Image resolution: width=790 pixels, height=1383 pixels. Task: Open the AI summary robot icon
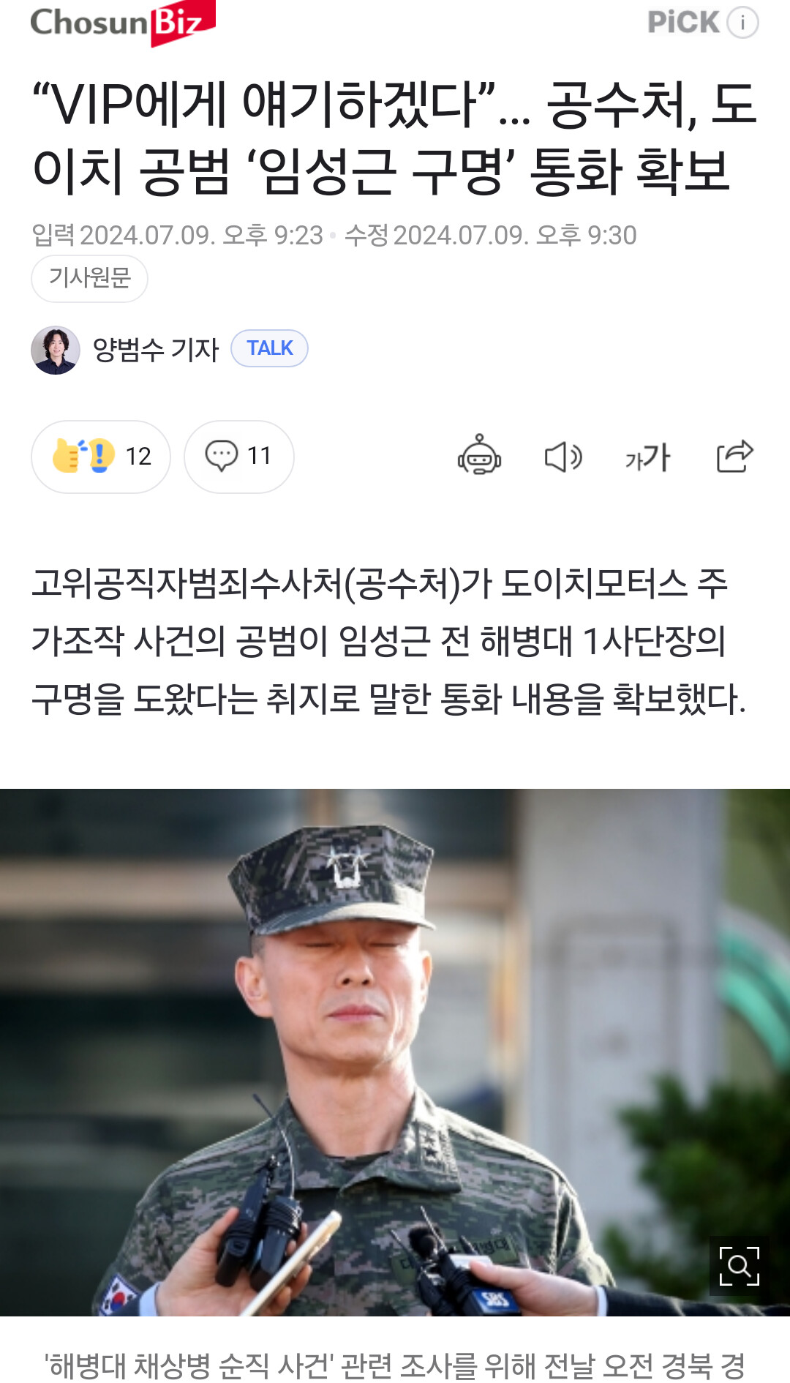click(479, 456)
